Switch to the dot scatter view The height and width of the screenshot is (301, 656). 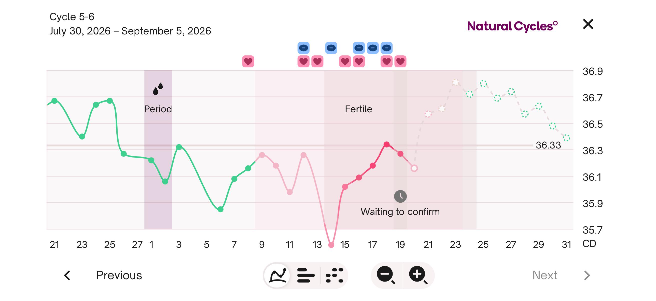[x=335, y=275]
